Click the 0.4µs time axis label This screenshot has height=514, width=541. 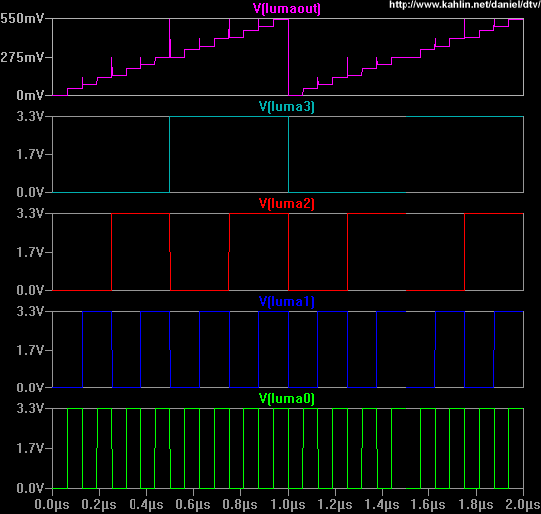(x=145, y=505)
